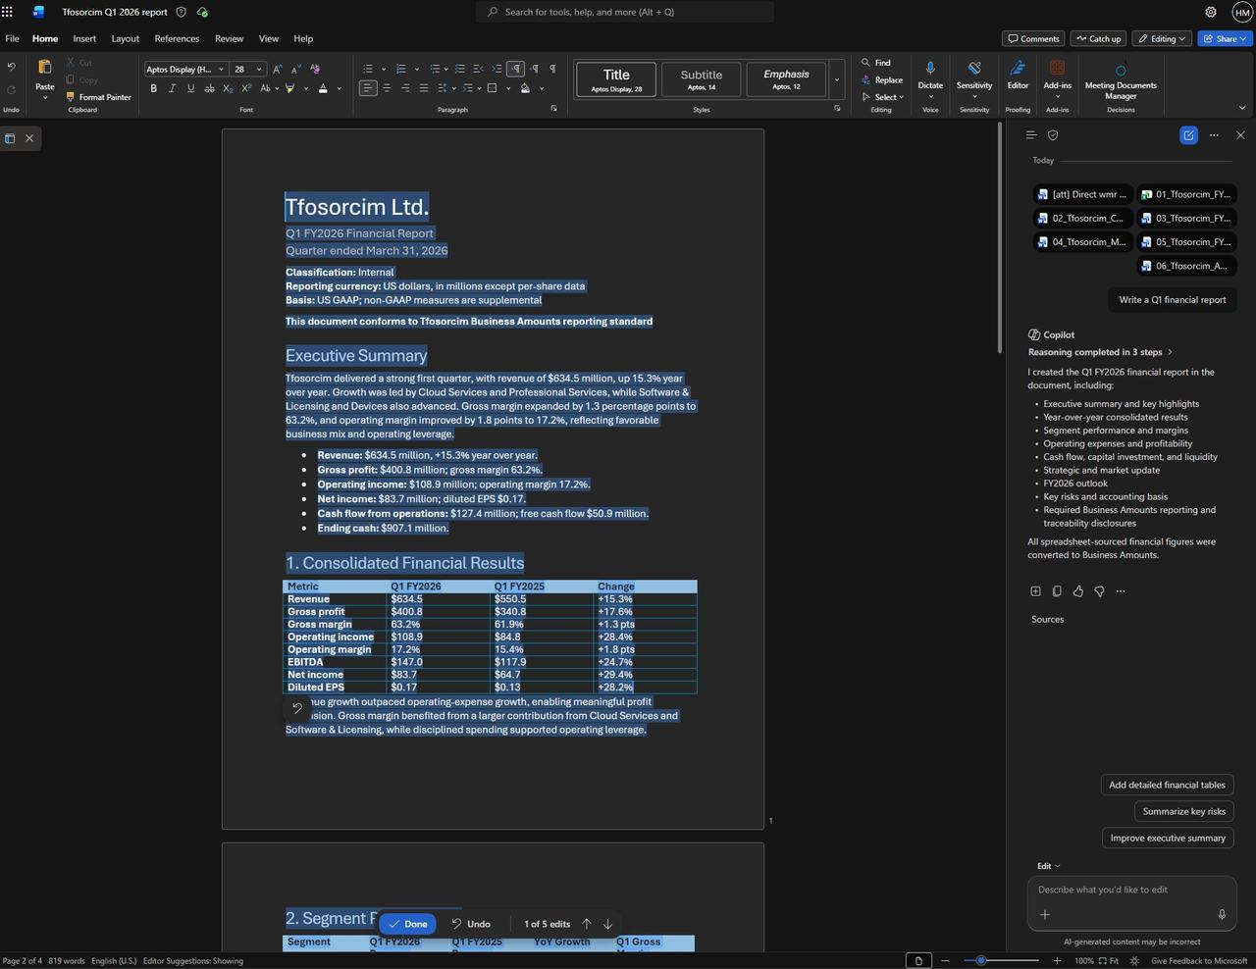Toggle align left paragraph button

tap(367, 88)
